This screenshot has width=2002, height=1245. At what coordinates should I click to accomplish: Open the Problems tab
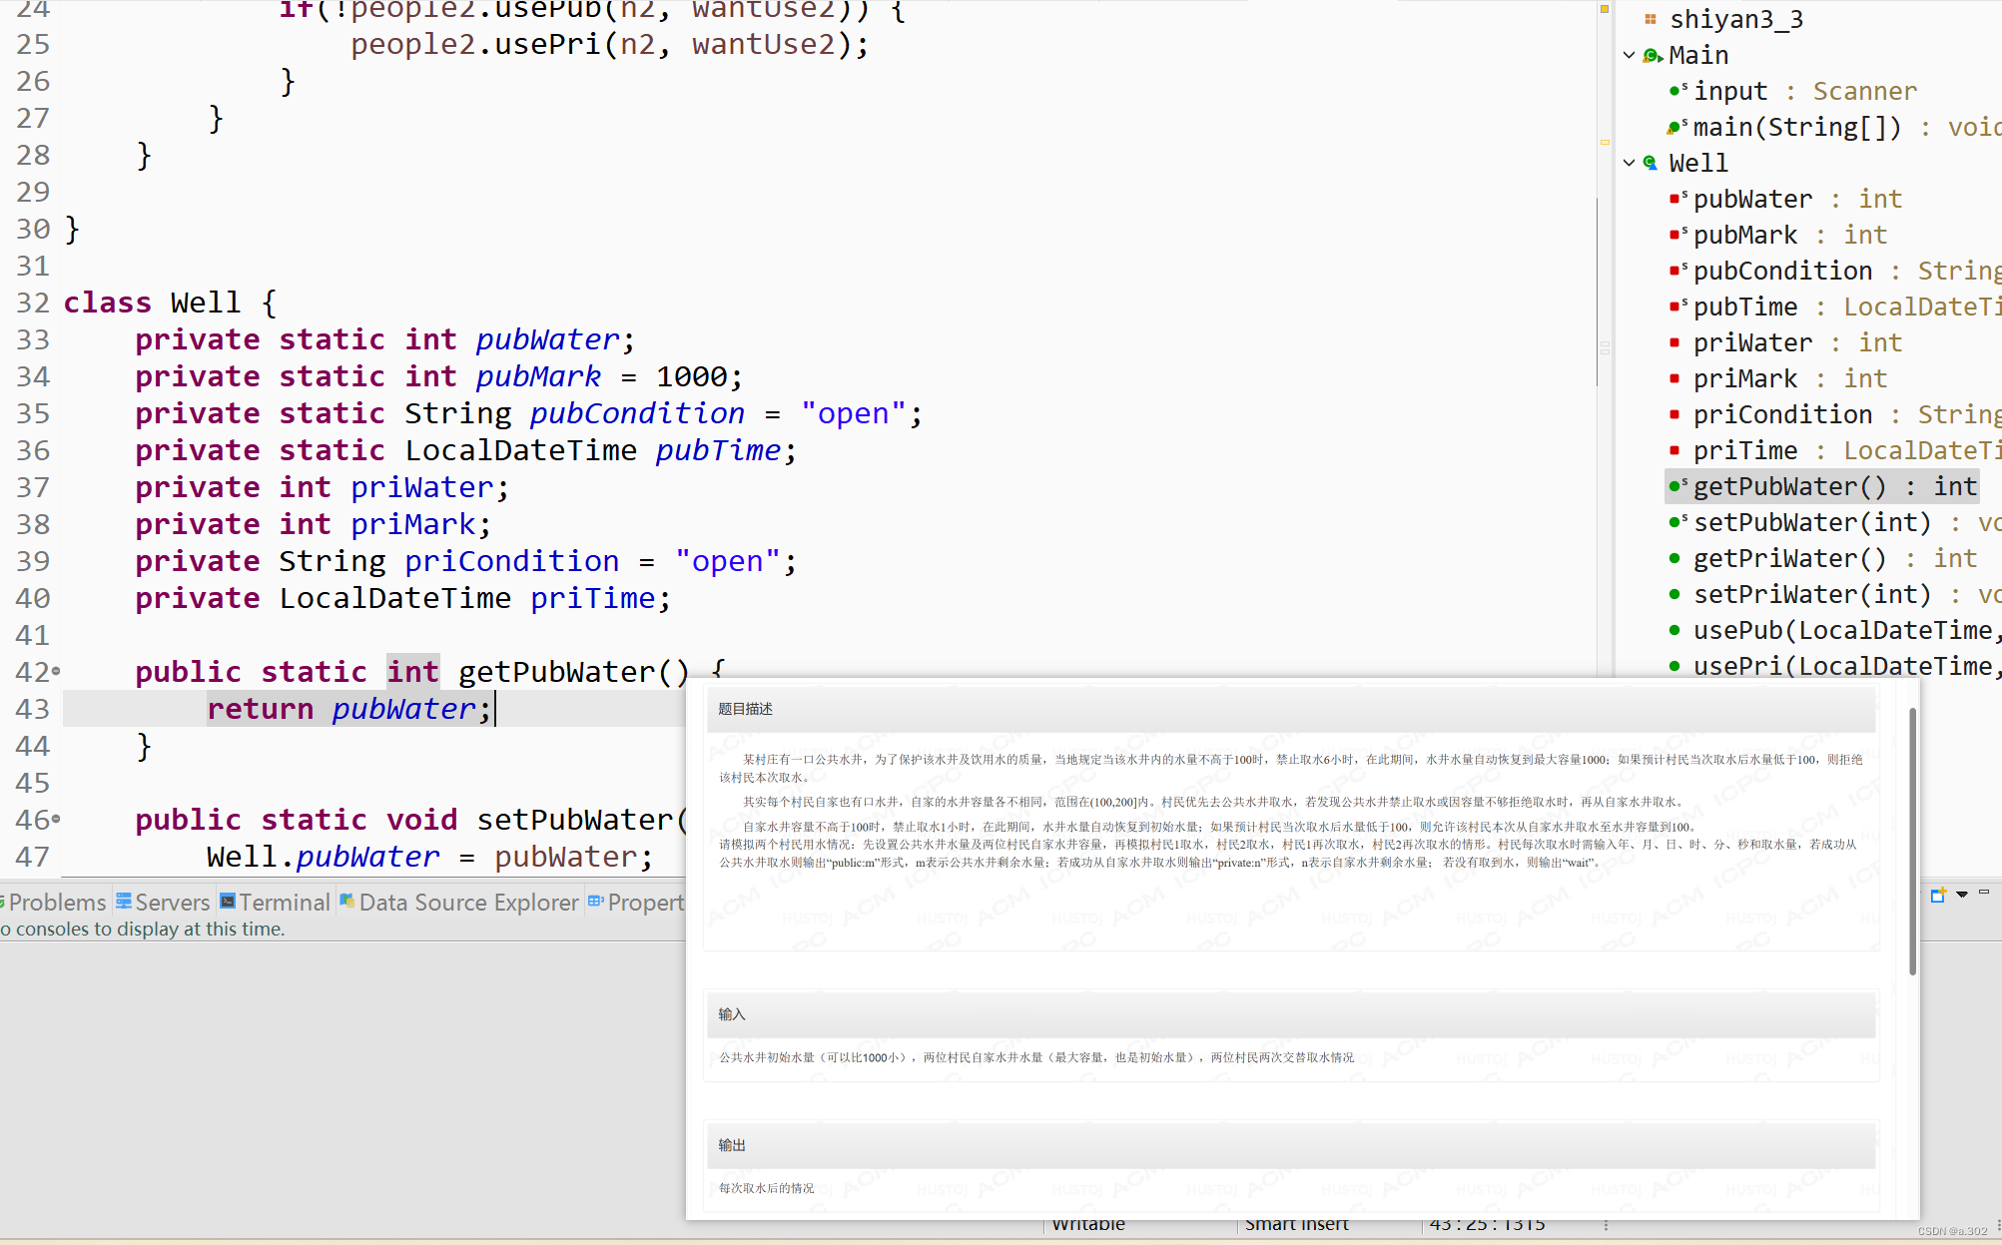click(57, 903)
